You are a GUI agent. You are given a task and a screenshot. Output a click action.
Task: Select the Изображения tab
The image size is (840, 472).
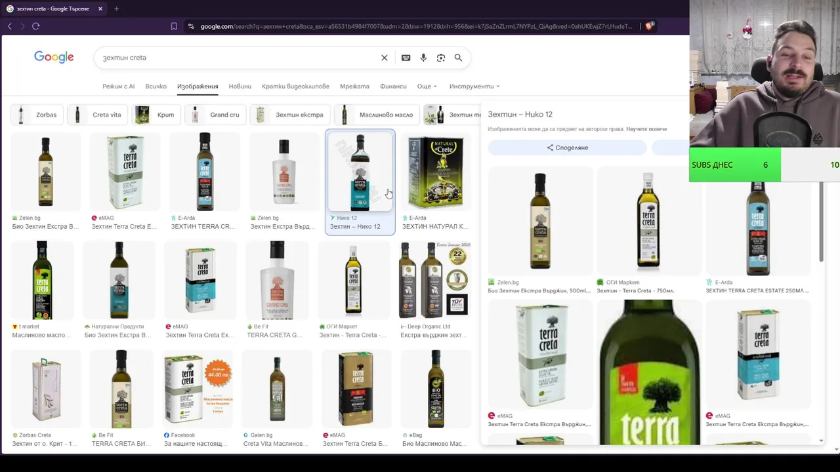point(198,87)
